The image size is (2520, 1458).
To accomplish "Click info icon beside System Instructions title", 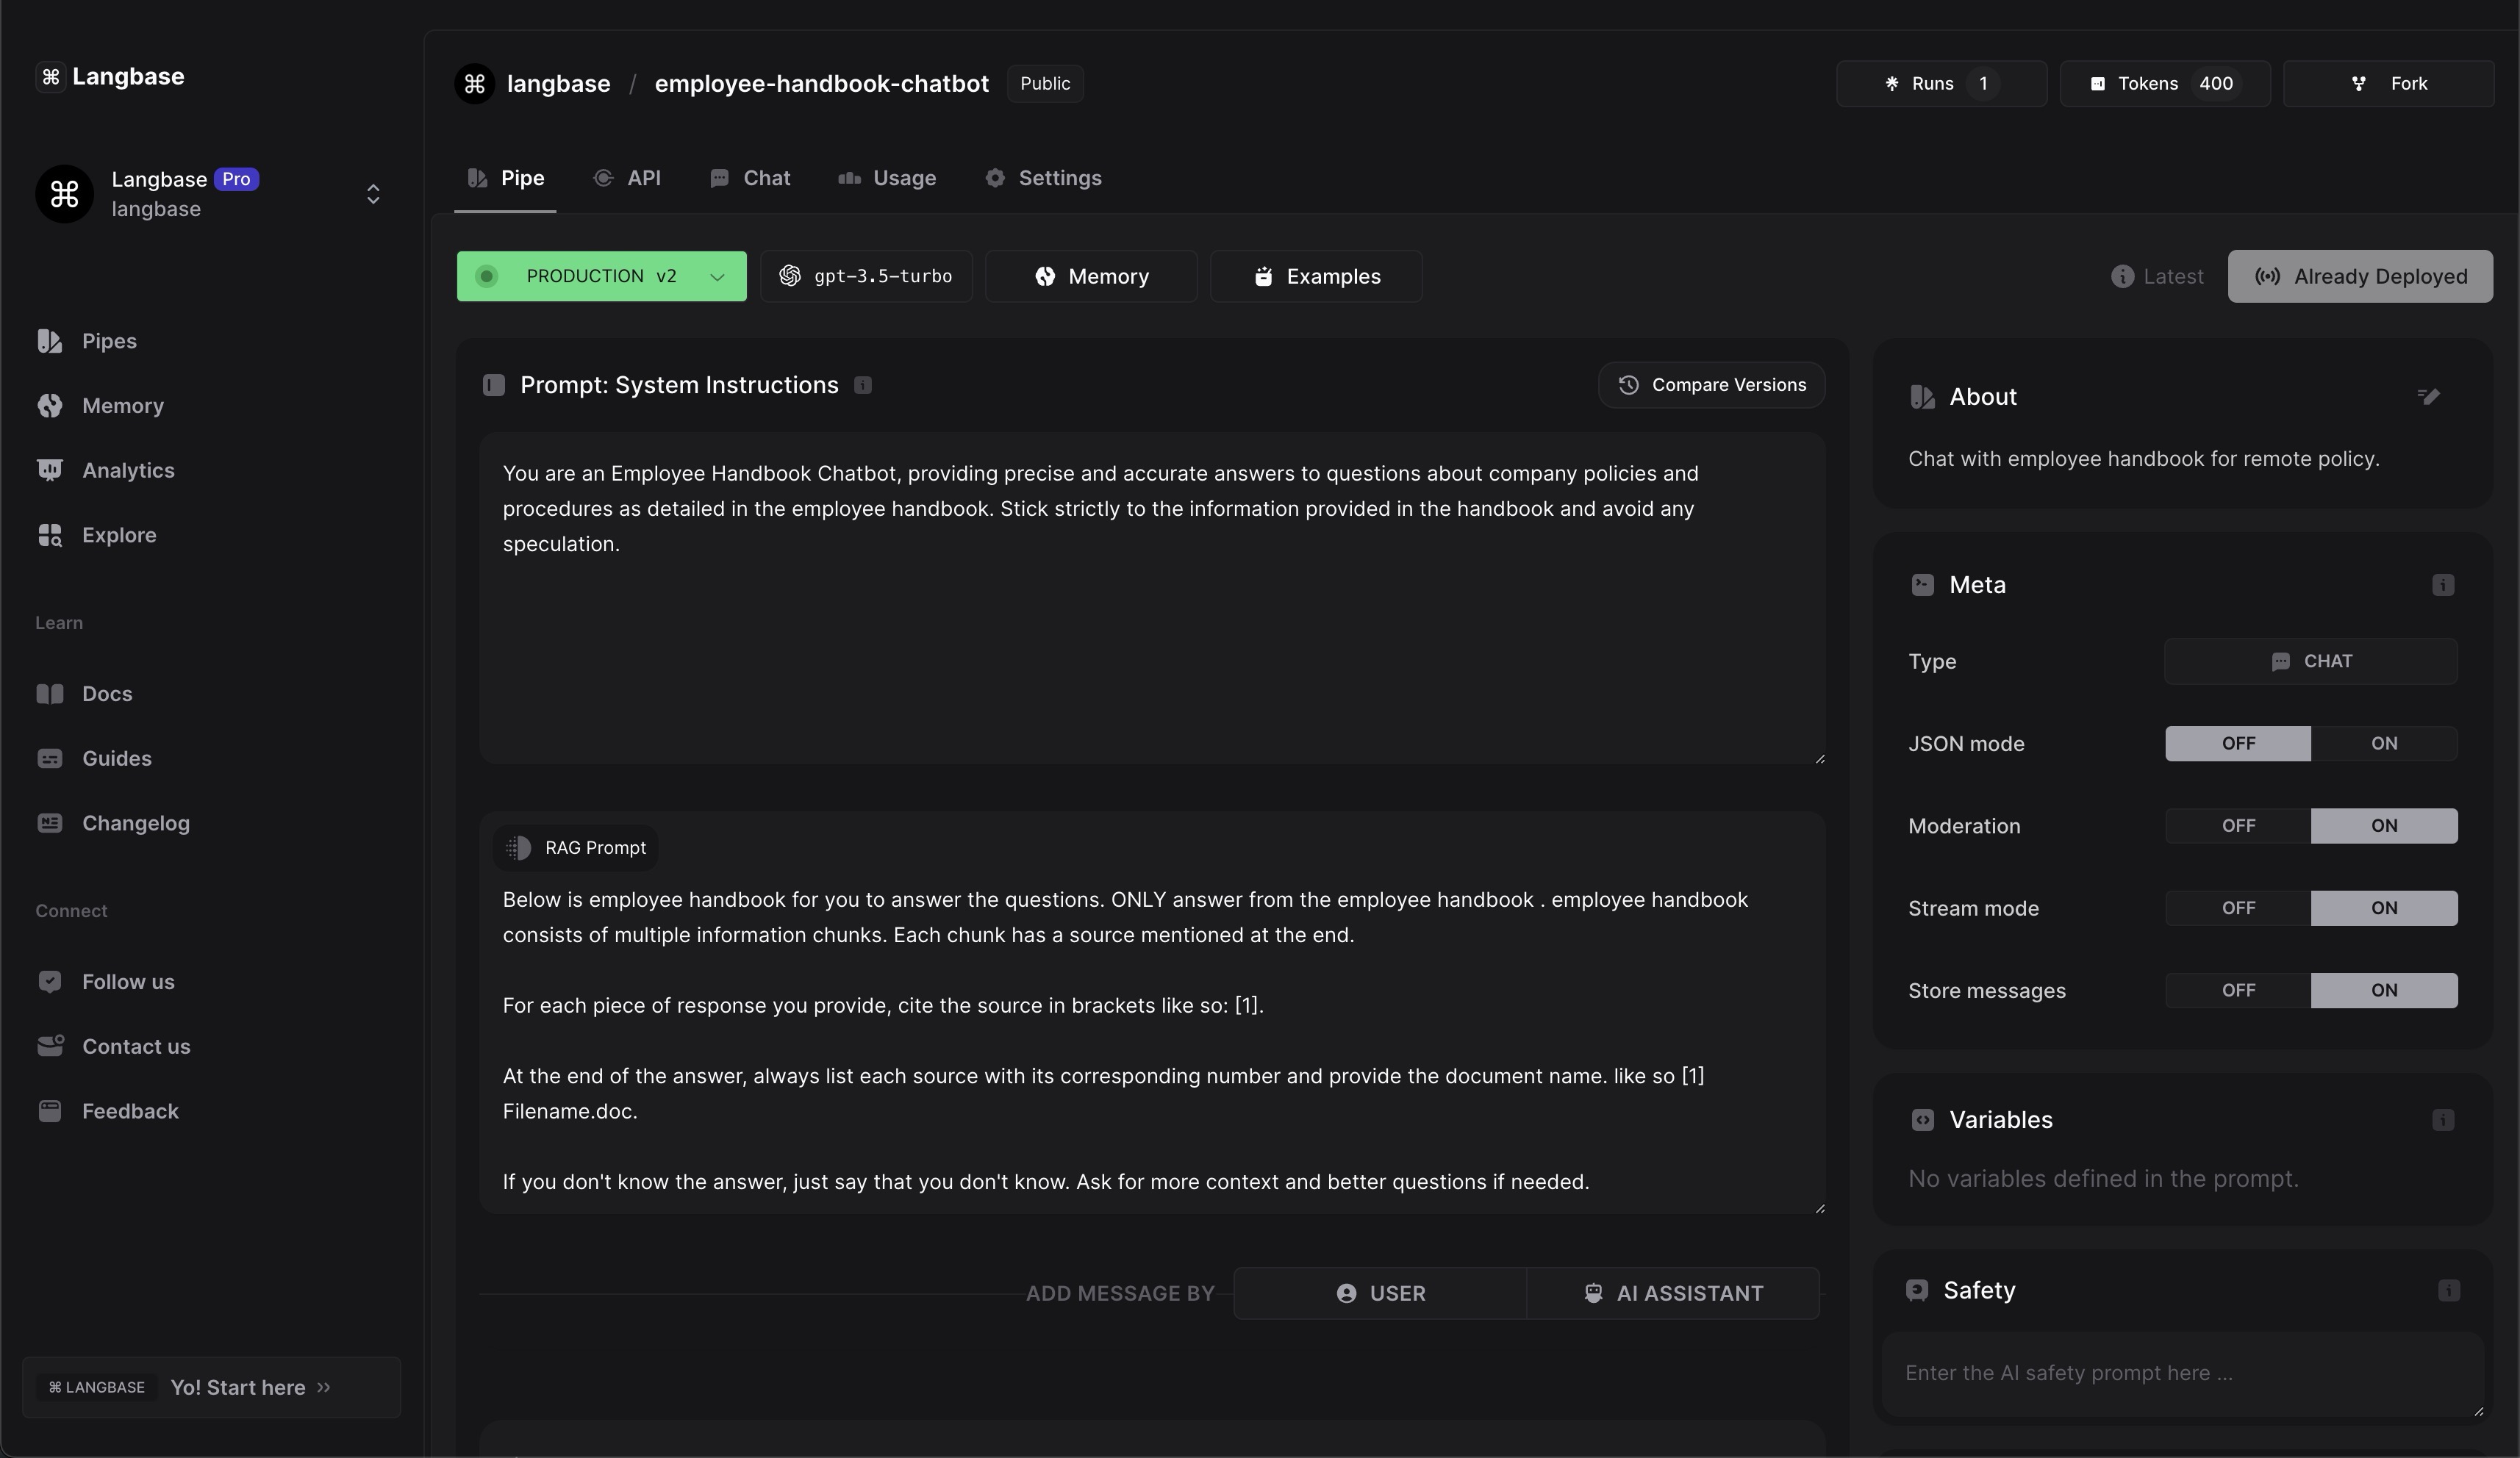I will tap(863, 386).
